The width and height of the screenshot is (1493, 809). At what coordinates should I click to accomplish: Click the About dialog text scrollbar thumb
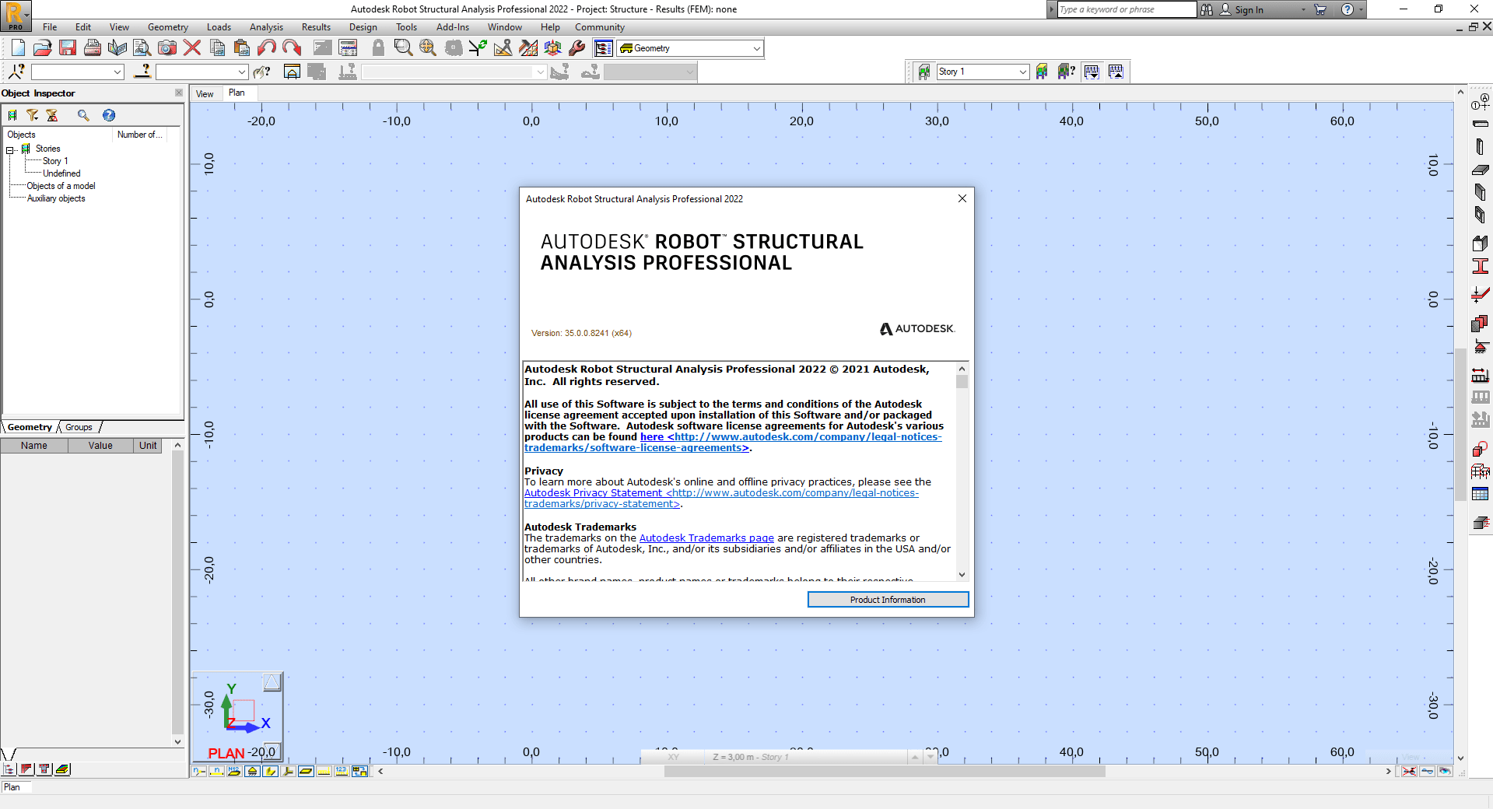[962, 382]
